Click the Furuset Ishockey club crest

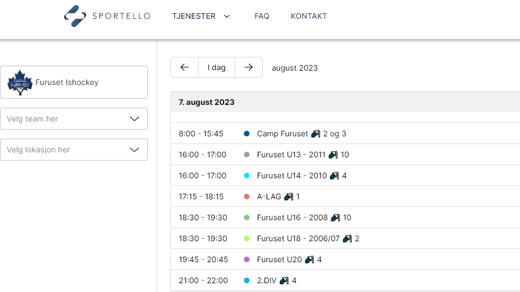tap(20, 82)
